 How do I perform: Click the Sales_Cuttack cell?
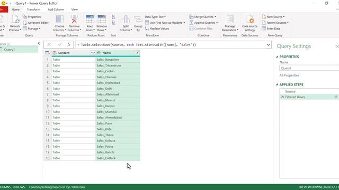tap(118, 158)
